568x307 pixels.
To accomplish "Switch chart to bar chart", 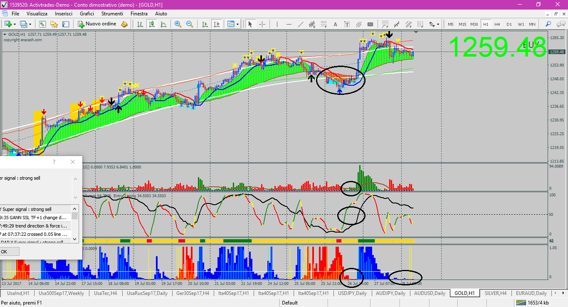I will pos(140,24).
